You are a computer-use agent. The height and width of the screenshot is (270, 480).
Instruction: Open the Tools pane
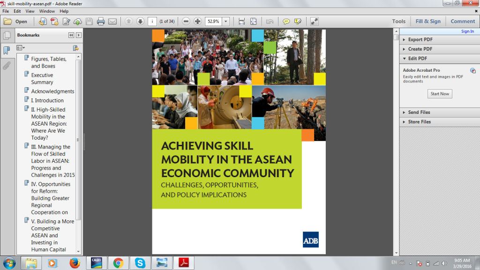(398, 22)
